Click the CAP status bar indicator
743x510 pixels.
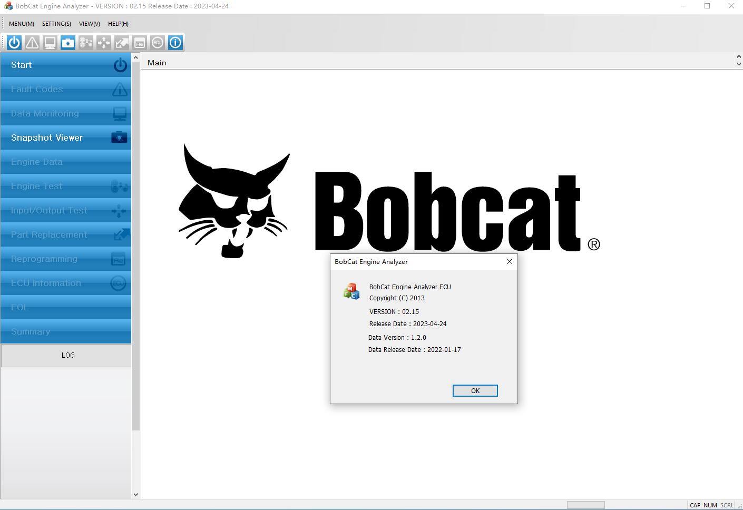pos(695,505)
